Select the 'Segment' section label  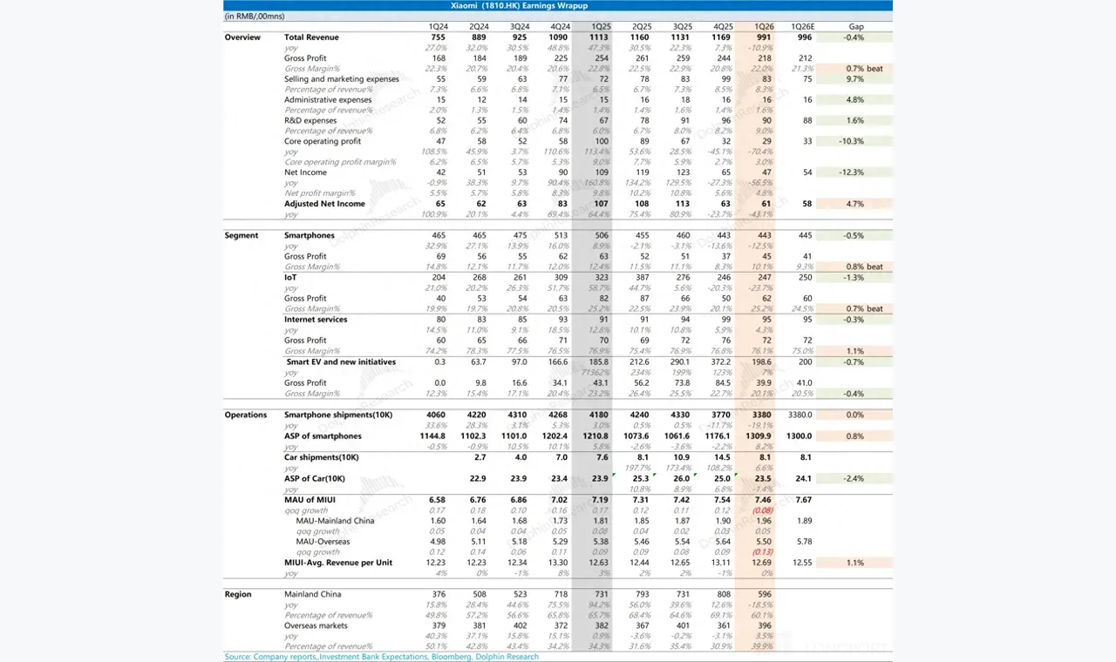[242, 235]
